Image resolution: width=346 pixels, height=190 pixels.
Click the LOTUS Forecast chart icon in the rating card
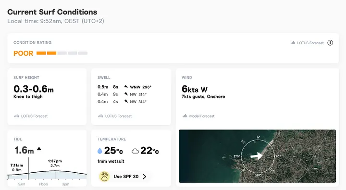[x=293, y=43]
